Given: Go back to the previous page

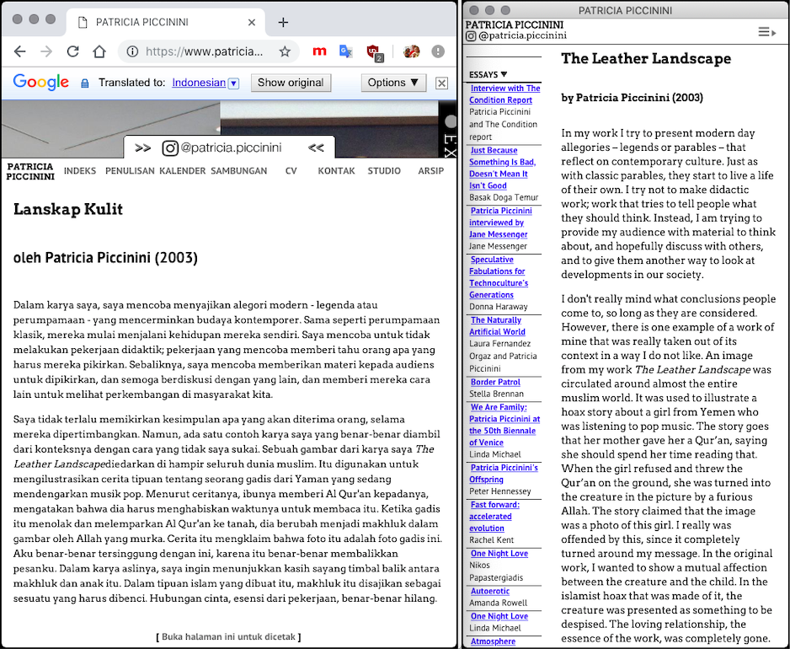Looking at the screenshot, I should tap(20, 51).
